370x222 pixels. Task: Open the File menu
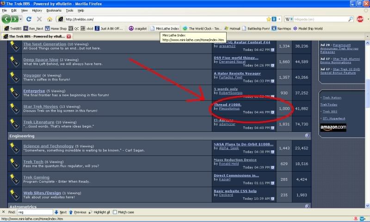click(x=4, y=10)
